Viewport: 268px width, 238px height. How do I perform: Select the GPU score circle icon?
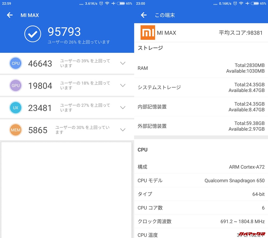[x=16, y=85]
